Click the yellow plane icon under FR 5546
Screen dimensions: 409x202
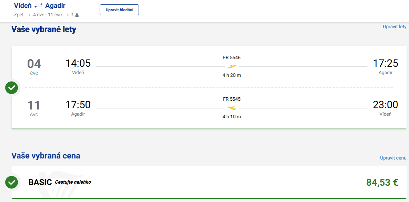tap(232, 66)
